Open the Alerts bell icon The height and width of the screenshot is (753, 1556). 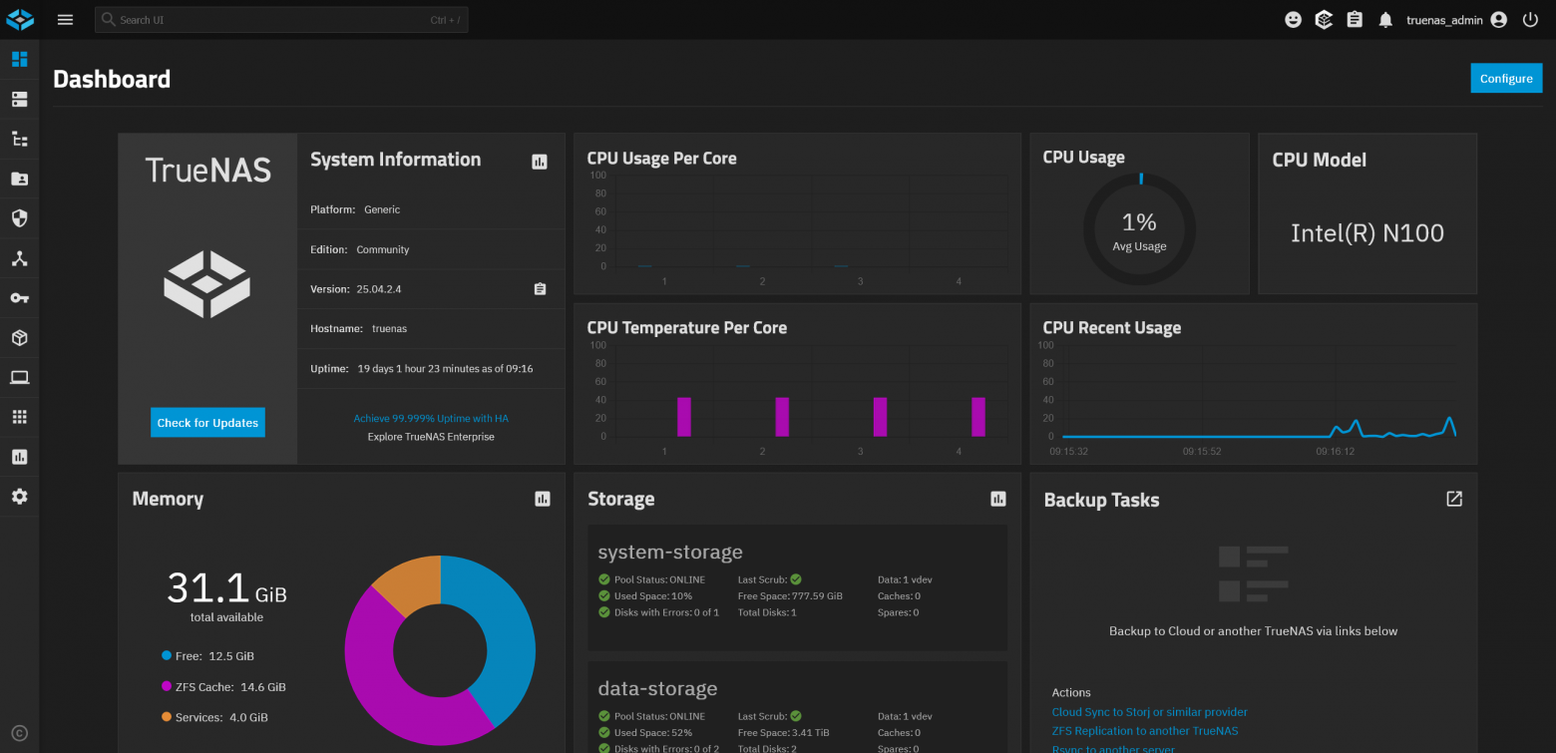pyautogui.click(x=1385, y=19)
